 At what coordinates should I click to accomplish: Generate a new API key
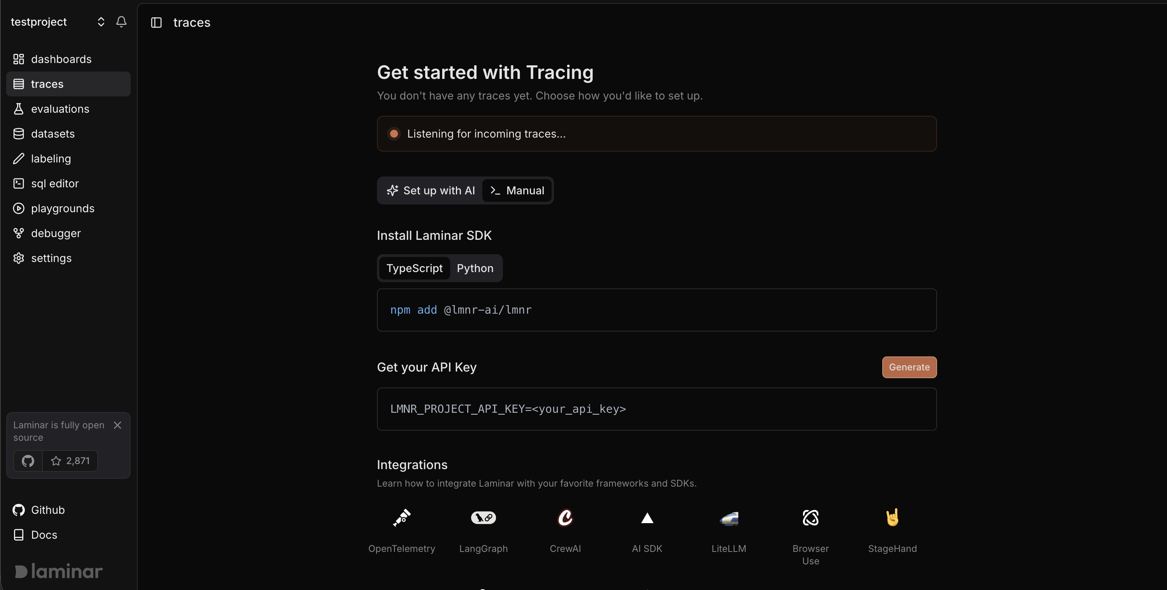[909, 367]
